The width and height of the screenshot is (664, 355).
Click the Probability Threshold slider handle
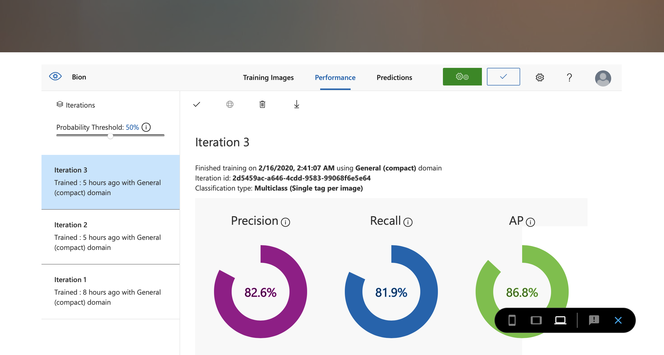110,136
